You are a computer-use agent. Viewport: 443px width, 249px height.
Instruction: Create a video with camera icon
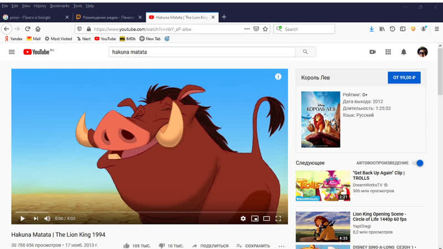pos(373,52)
